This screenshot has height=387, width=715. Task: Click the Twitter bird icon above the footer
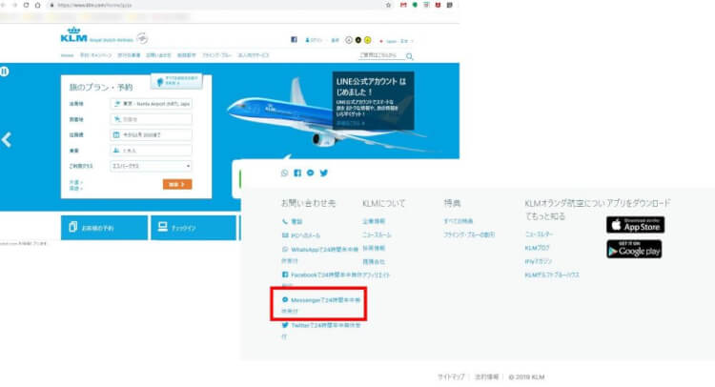point(324,173)
